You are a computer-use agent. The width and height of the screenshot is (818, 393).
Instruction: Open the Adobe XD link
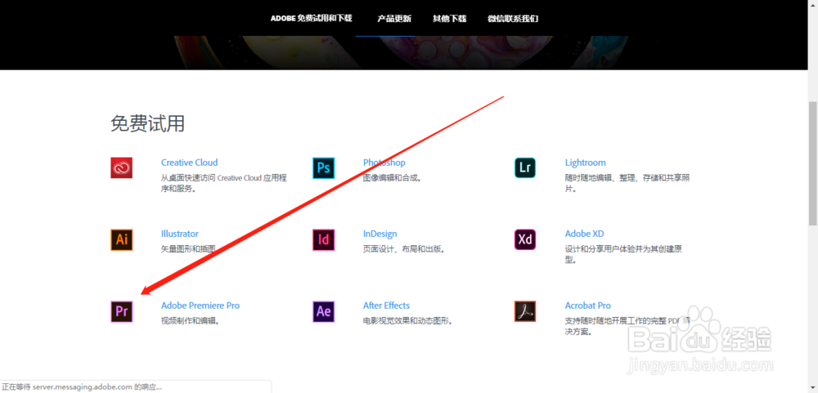coord(584,234)
